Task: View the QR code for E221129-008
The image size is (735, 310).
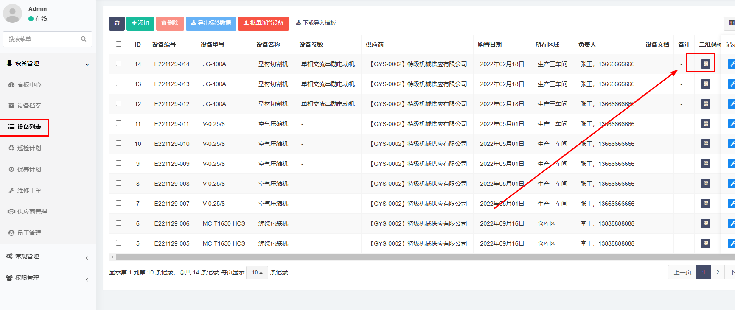Action: [706, 184]
